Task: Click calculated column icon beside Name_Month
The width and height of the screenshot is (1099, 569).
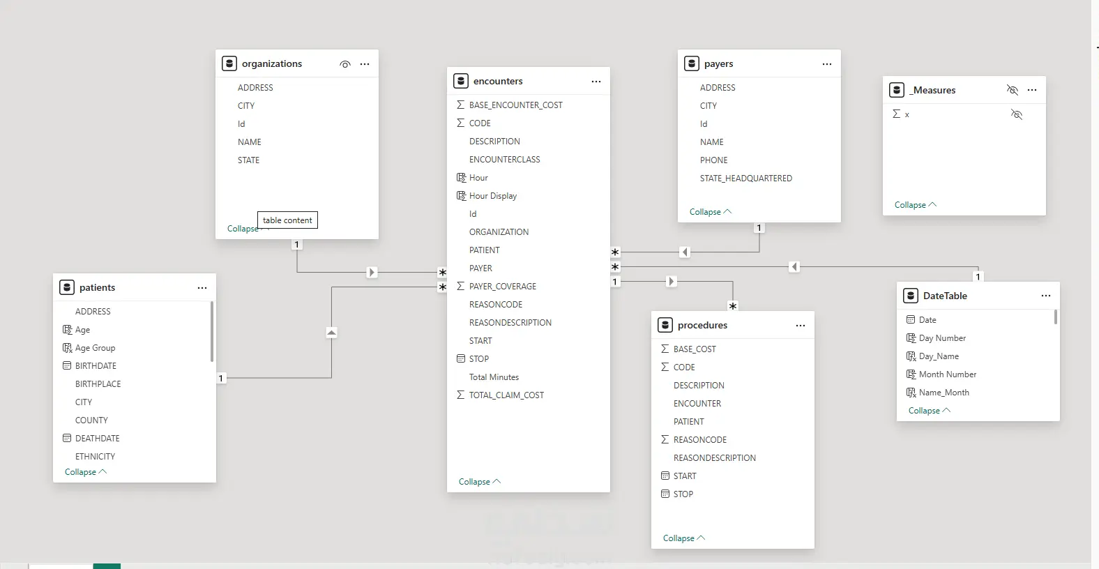Action: click(911, 393)
